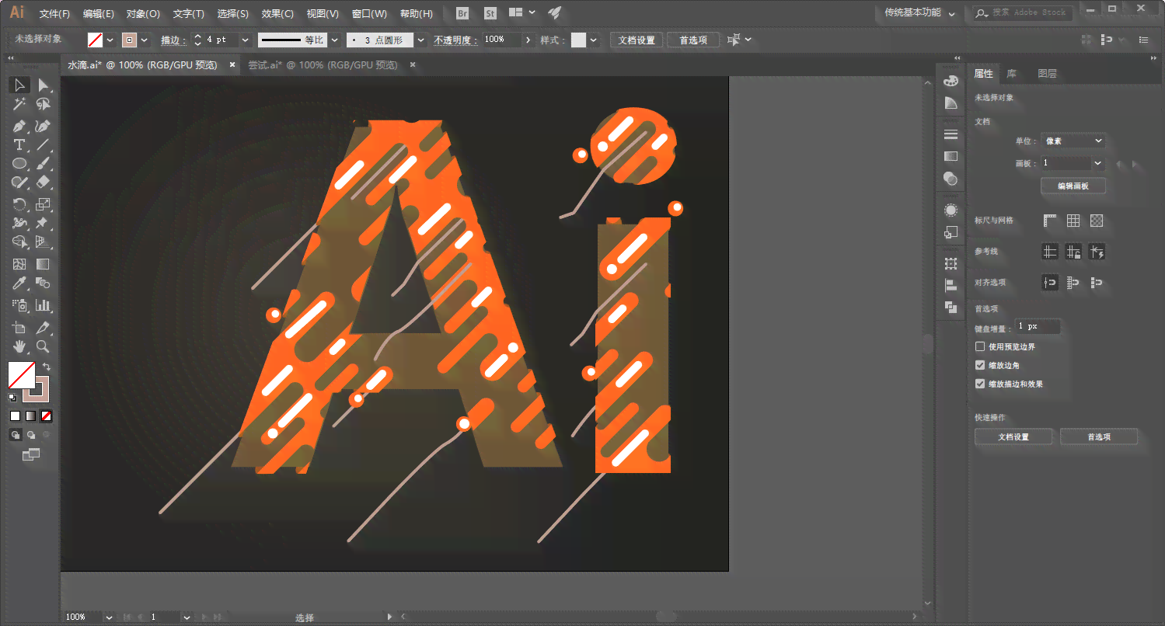1165x626 pixels.
Task: Select the Line Segment tool
Action: click(x=44, y=144)
